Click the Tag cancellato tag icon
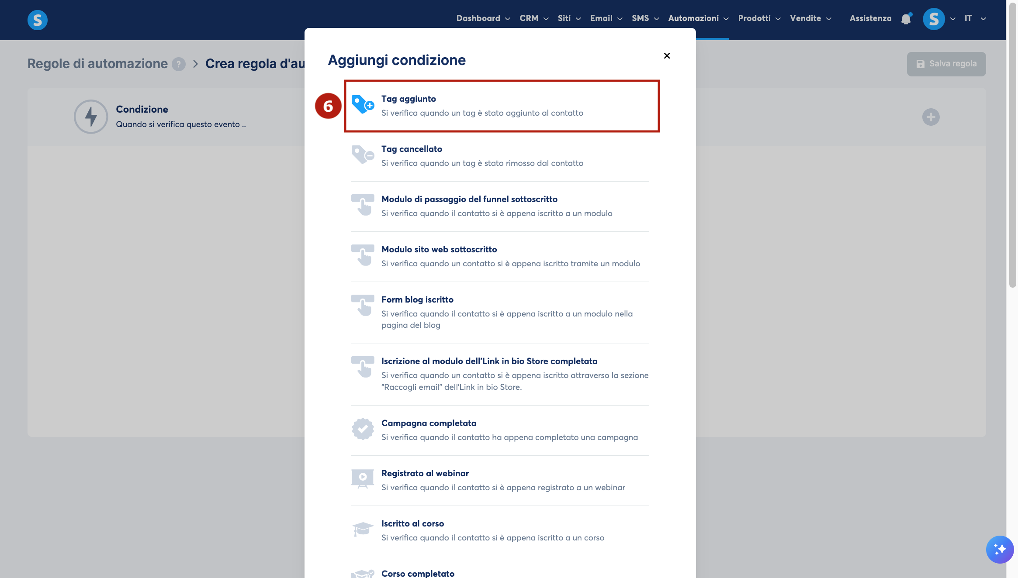Screen dimensions: 1018x578 pyautogui.click(x=363, y=155)
